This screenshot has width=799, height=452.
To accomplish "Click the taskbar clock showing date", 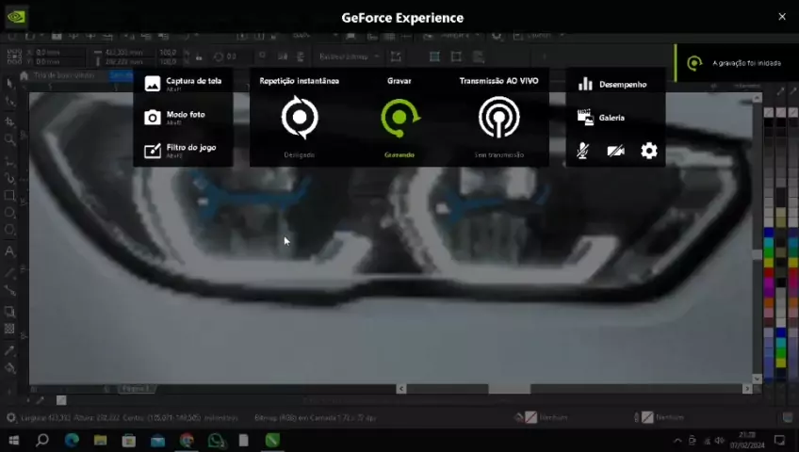I will 742,440.
